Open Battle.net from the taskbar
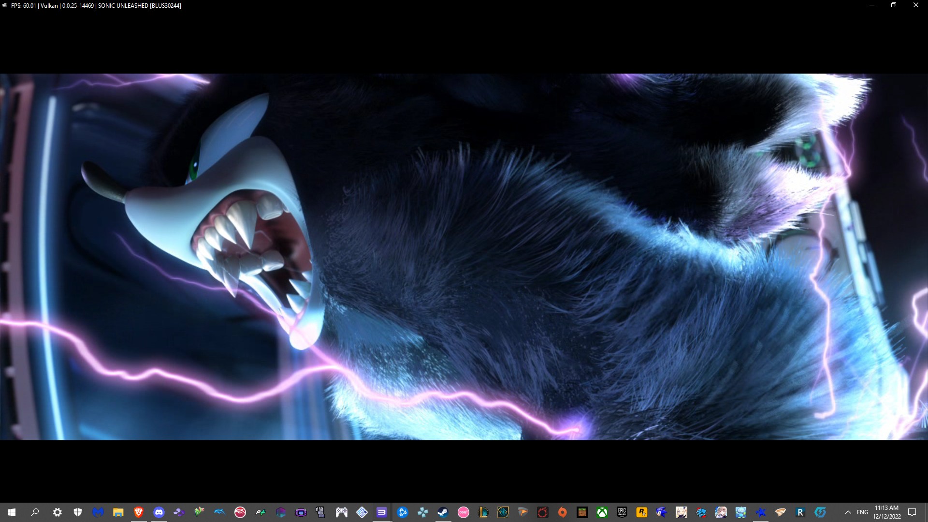The height and width of the screenshot is (522, 928). (403, 512)
